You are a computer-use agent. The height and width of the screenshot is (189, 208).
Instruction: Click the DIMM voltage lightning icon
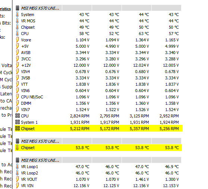click(x=18, y=103)
